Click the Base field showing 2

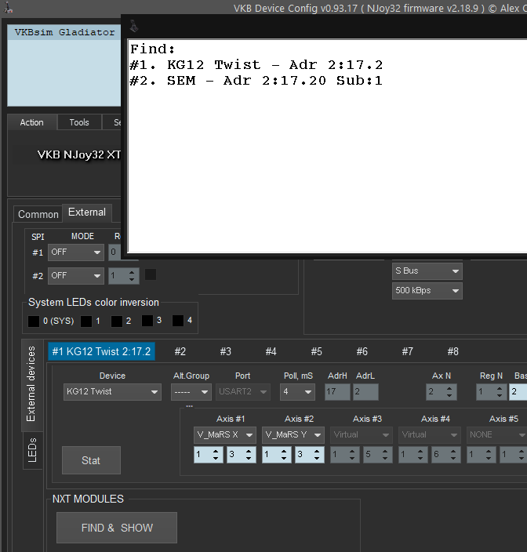point(518,392)
